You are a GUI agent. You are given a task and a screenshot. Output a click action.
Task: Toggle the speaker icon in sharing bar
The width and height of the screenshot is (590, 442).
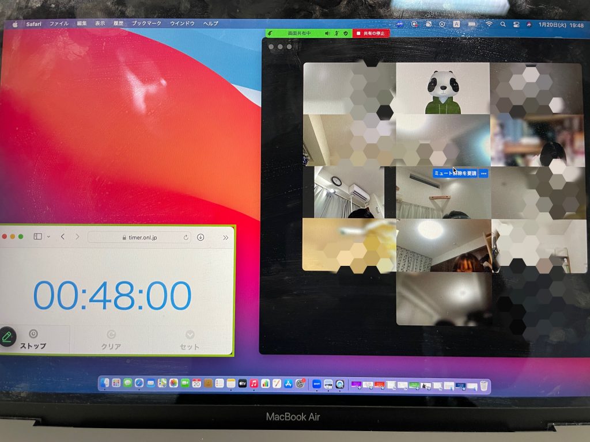327,33
